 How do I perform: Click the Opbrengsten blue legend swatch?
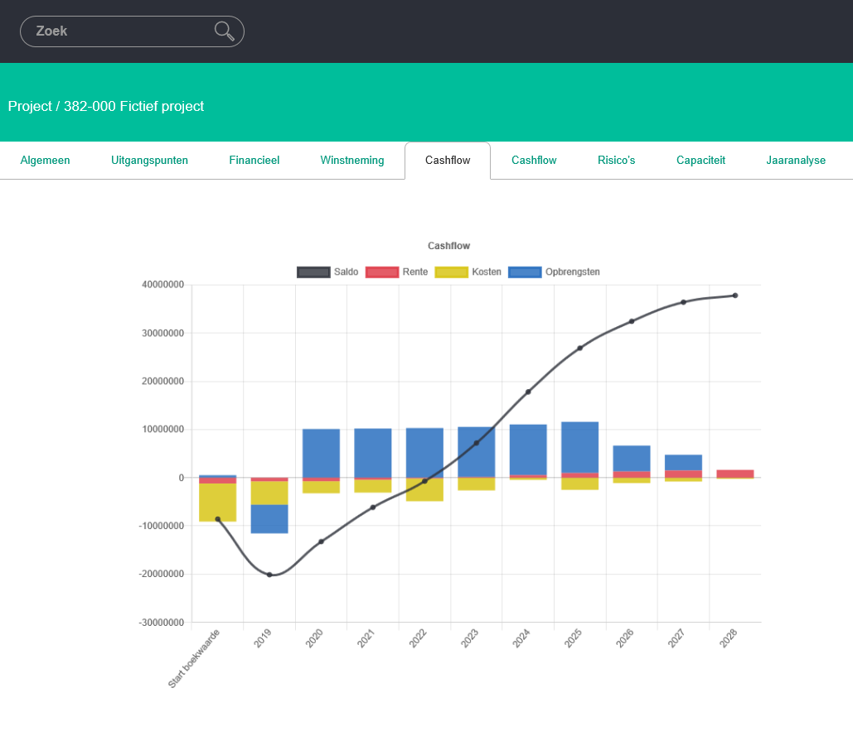point(525,272)
